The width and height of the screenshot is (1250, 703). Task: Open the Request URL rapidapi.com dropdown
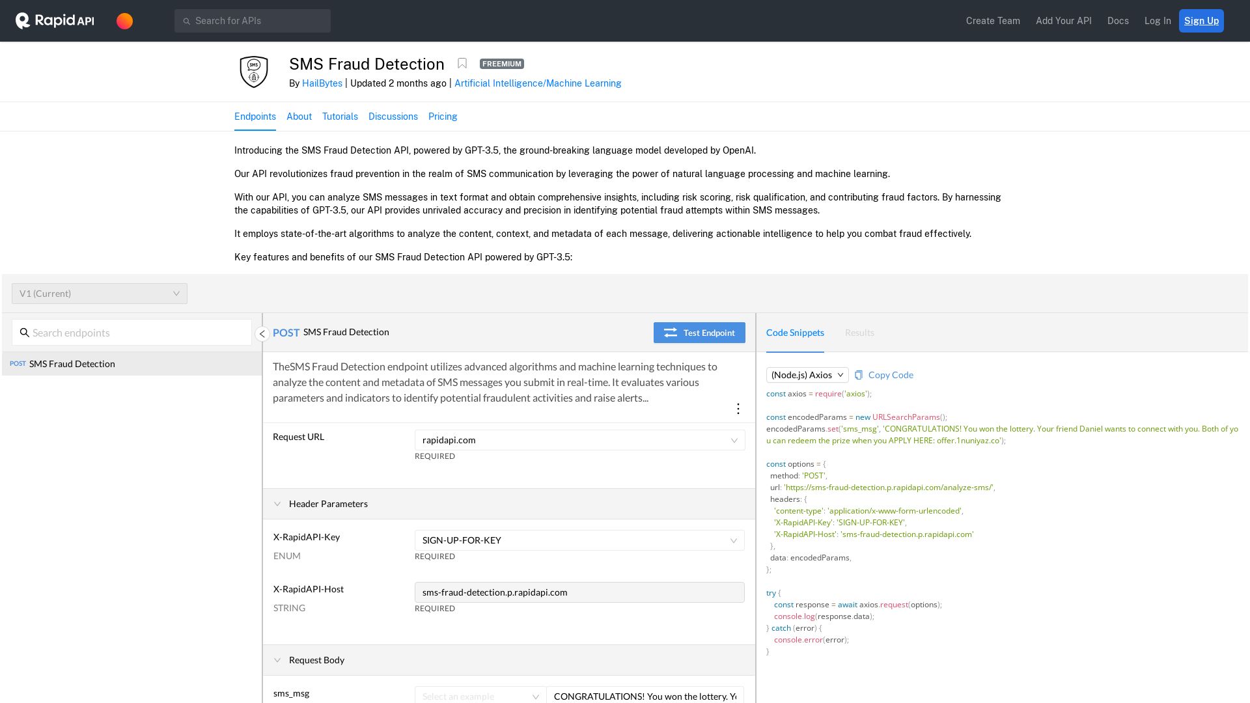click(579, 440)
